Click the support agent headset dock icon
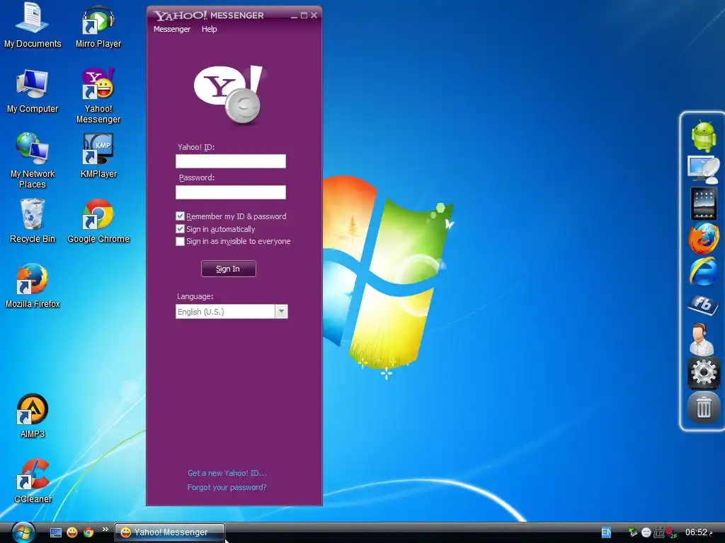 tap(702, 339)
